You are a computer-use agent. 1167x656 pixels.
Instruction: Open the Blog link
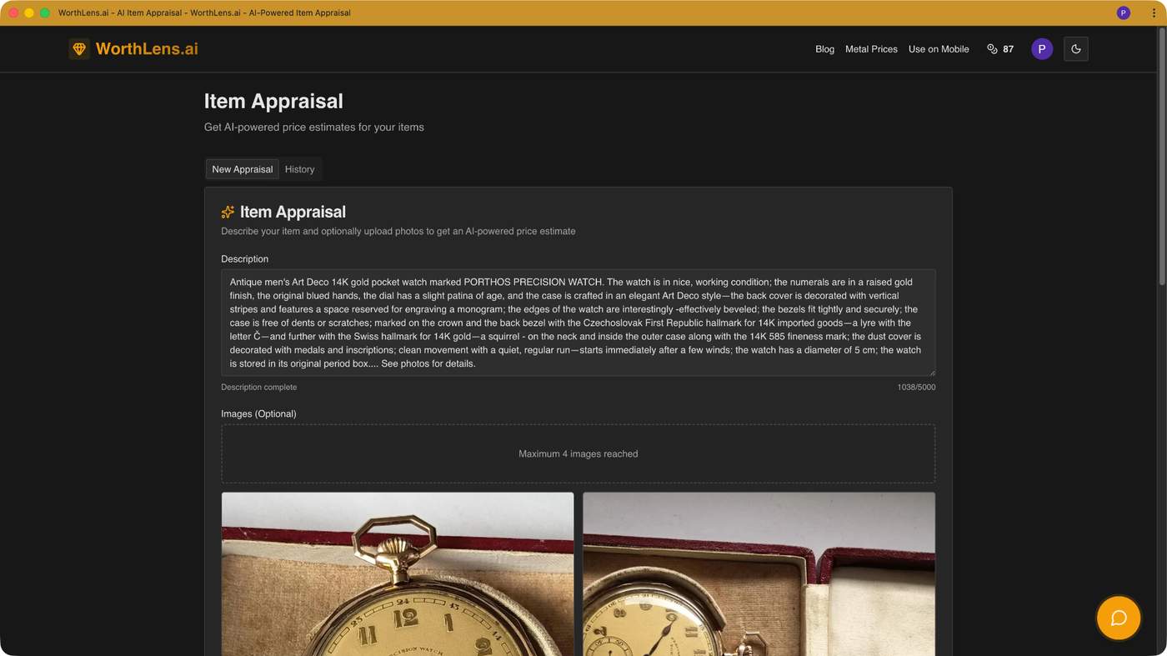[824, 49]
